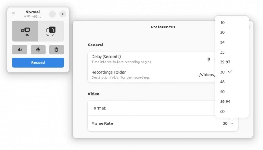The height and width of the screenshot is (150, 263).
Task: Choose 24 fps option
Action: point(223,42)
